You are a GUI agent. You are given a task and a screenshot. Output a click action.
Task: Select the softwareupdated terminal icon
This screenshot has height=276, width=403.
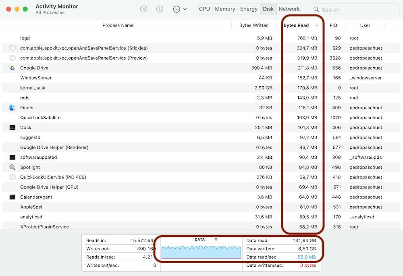pyautogui.click(x=12, y=157)
